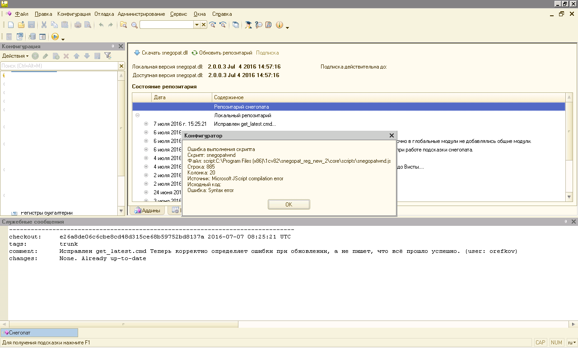This screenshot has width=578, height=348.
Task: Open dropdown arrow next to debug play icon
Action: coord(63,39)
